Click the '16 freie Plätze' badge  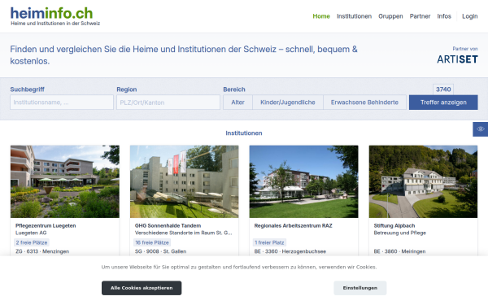152,242
